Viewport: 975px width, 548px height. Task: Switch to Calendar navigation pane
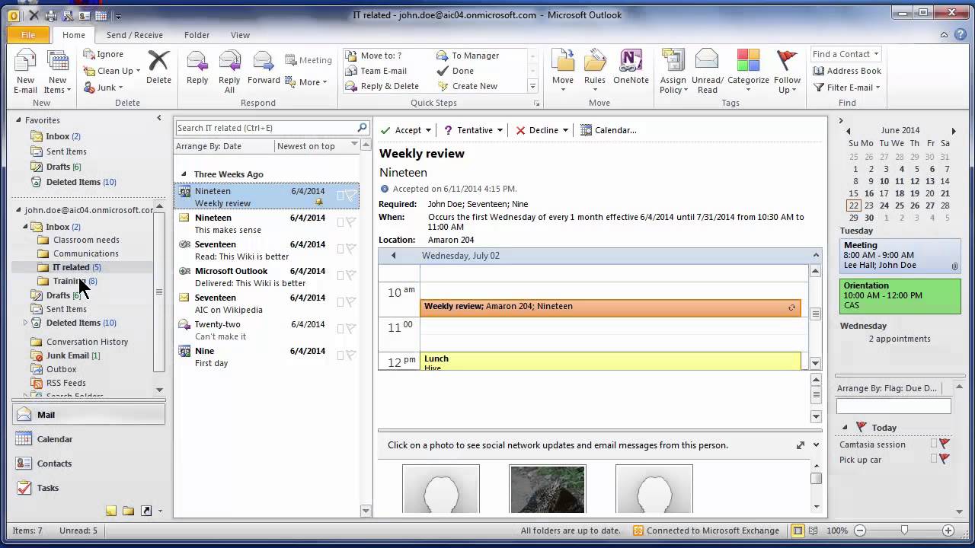[88, 439]
